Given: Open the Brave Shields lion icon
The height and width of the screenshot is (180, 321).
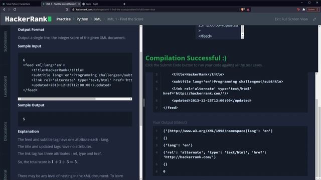Looking at the screenshot, I should click(x=243, y=9).
